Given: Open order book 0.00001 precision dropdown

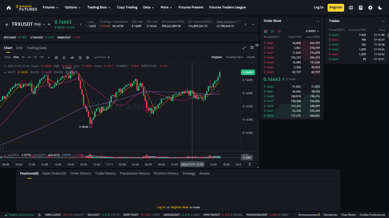Looking at the screenshot, I should pyautogui.click(x=312, y=31).
